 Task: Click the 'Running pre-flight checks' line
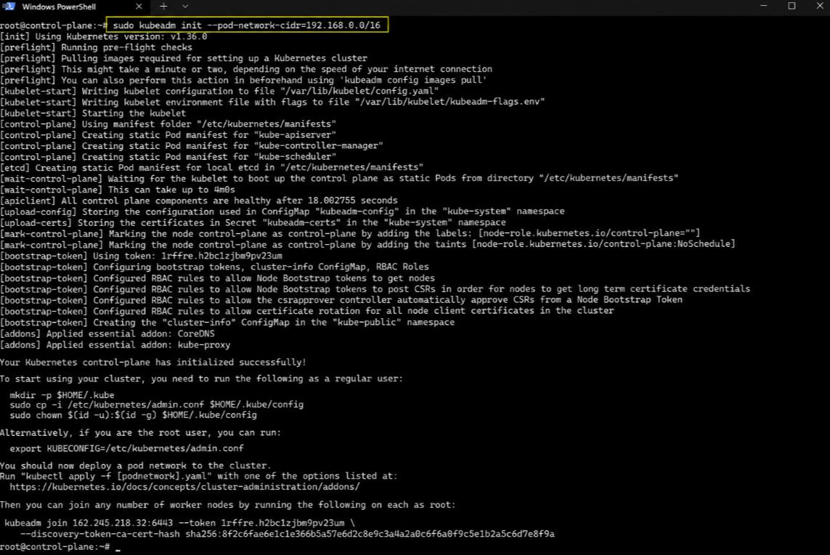[x=97, y=48]
